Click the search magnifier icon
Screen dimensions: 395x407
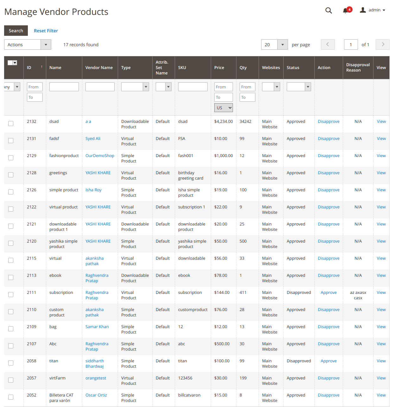329,10
